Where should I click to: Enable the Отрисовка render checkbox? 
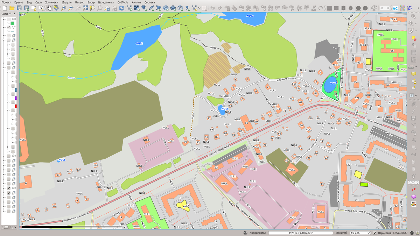click(375, 233)
